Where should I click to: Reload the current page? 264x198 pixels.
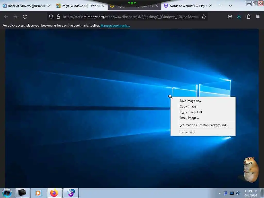pyautogui.click(x=25, y=17)
